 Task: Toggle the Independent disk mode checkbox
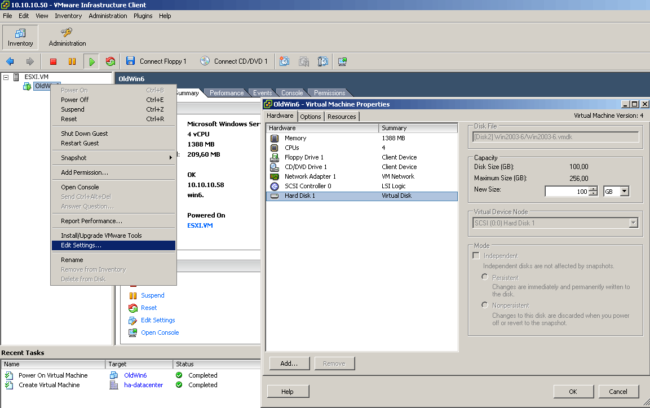(476, 256)
